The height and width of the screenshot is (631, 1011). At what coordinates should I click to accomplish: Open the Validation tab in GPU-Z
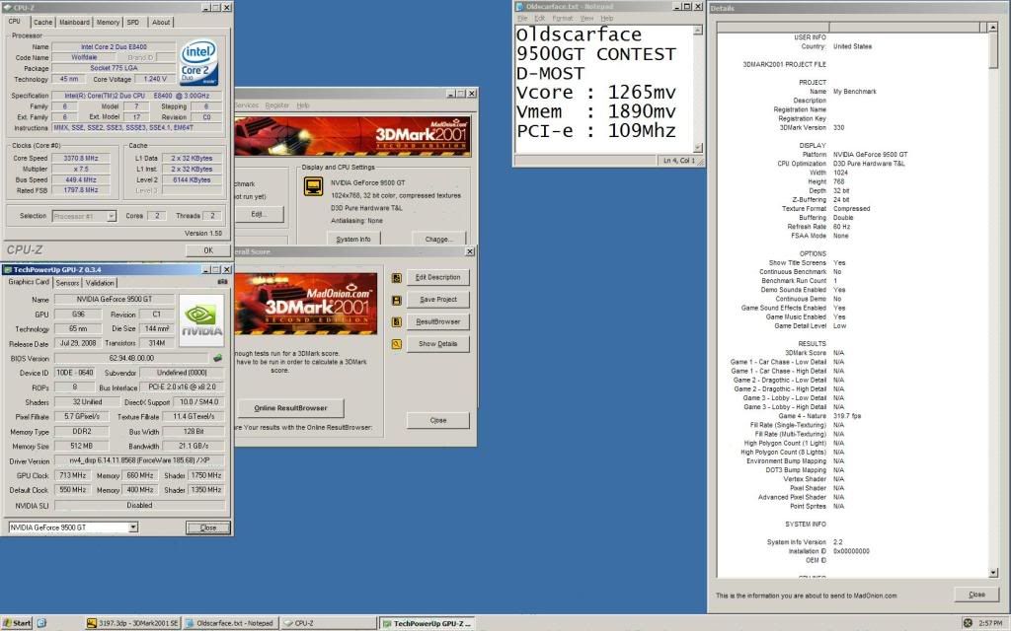[x=100, y=283]
